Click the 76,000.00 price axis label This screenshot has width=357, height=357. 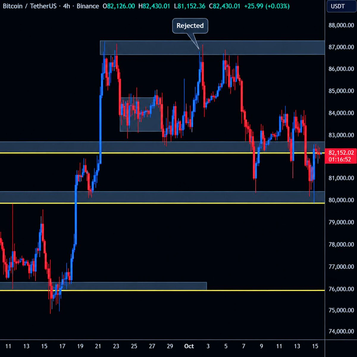pos(341,289)
